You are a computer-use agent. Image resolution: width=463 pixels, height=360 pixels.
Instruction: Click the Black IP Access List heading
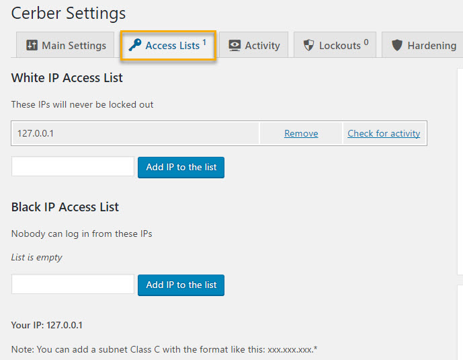click(65, 207)
